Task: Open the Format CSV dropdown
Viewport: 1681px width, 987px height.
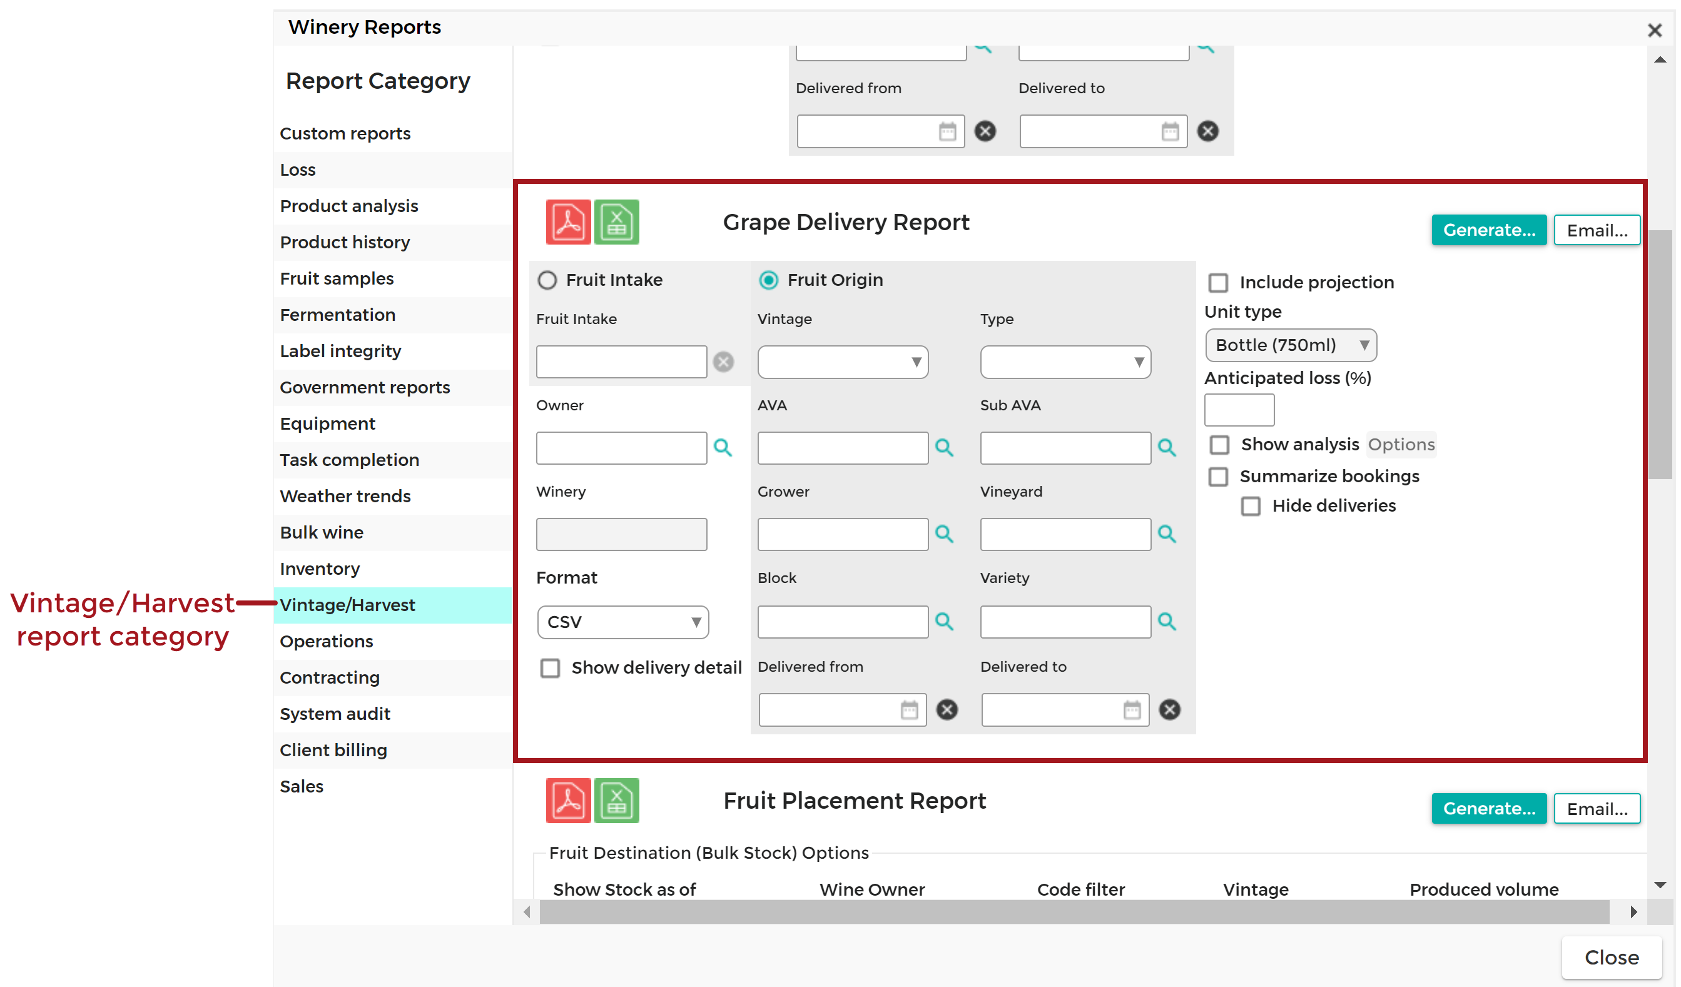Action: [x=622, y=622]
